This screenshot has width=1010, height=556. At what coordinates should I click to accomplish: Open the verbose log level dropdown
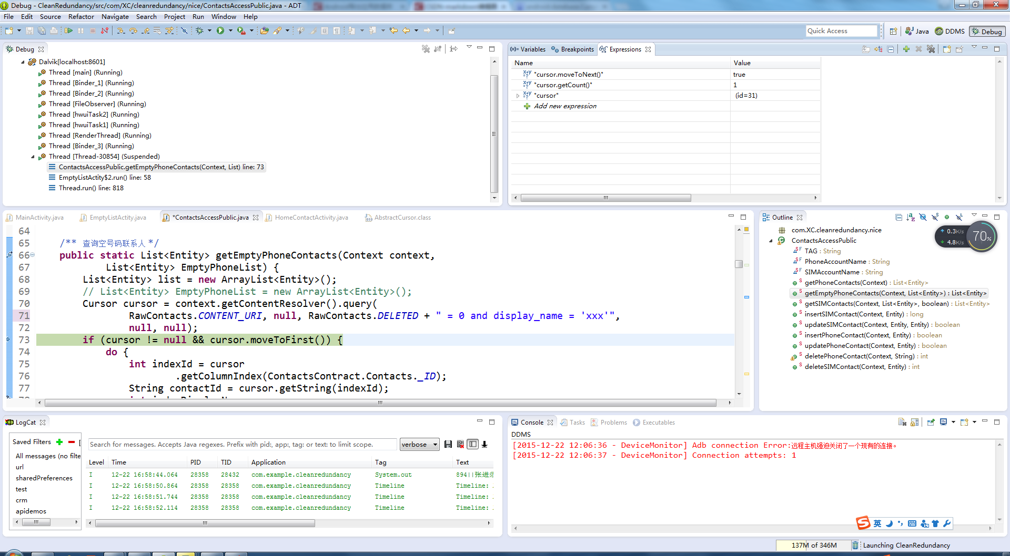point(419,445)
